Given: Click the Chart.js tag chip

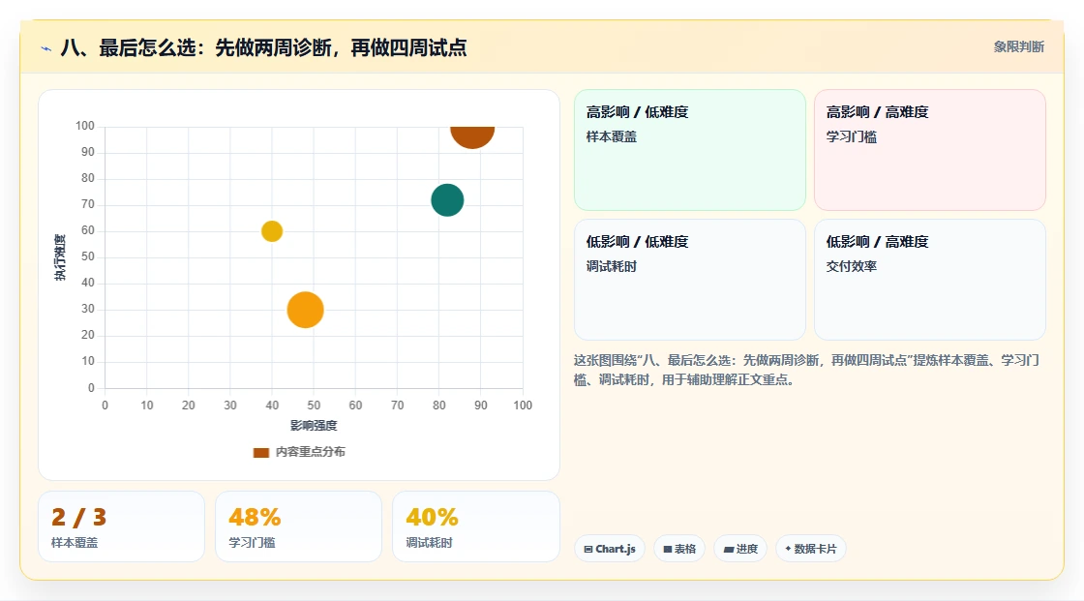Looking at the screenshot, I should tap(610, 549).
